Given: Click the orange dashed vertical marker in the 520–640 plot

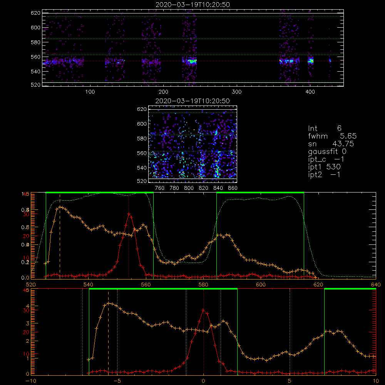Looking at the screenshot, I should 60,236.
